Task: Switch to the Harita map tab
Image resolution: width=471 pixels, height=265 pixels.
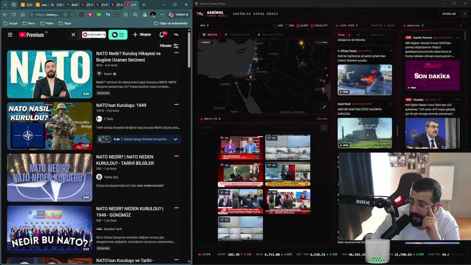Action: [210, 35]
